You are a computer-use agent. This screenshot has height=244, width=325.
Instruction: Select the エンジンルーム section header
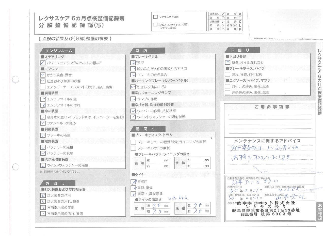(x=59, y=51)
